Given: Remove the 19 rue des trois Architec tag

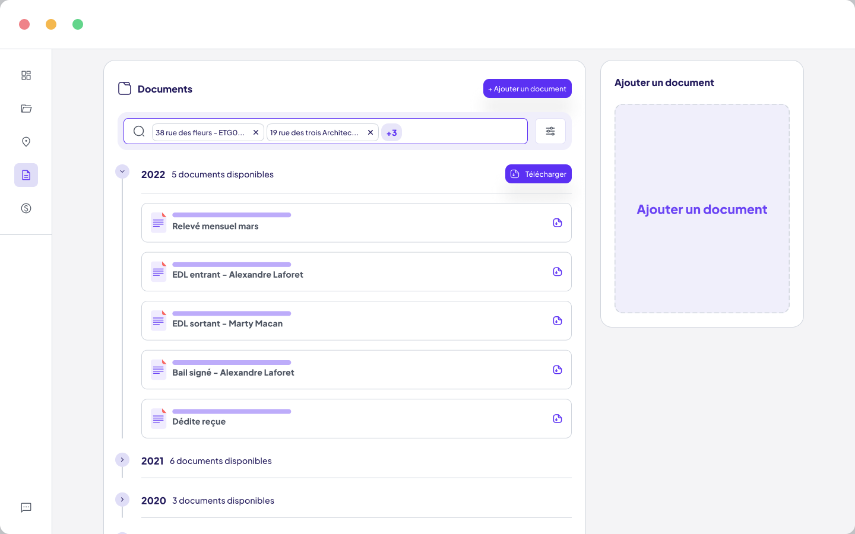Looking at the screenshot, I should tap(370, 132).
